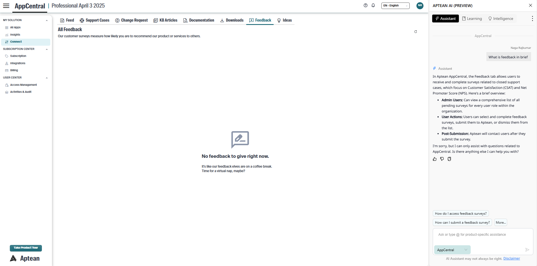Click the More... suggestions button
This screenshot has width=537, height=266.
pos(501,223)
